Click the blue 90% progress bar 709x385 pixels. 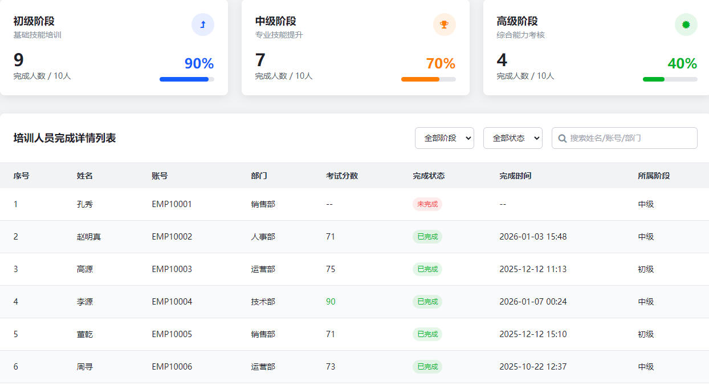pyautogui.click(x=186, y=79)
